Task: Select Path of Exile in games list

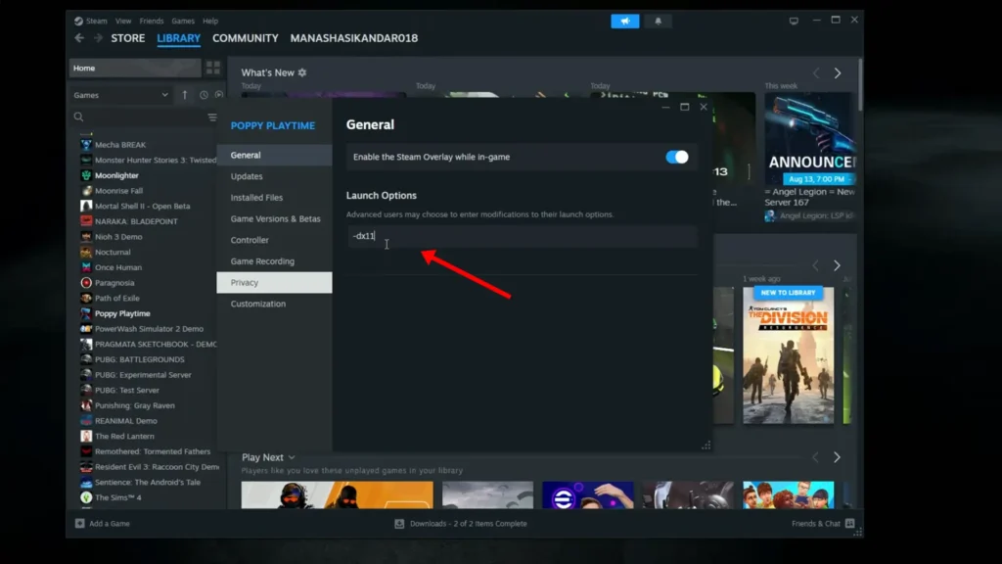Action: [117, 298]
